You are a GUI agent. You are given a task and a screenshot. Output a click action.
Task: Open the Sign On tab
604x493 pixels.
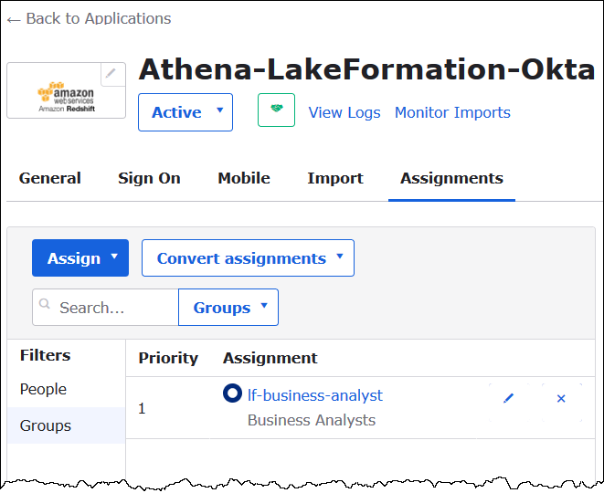[149, 178]
